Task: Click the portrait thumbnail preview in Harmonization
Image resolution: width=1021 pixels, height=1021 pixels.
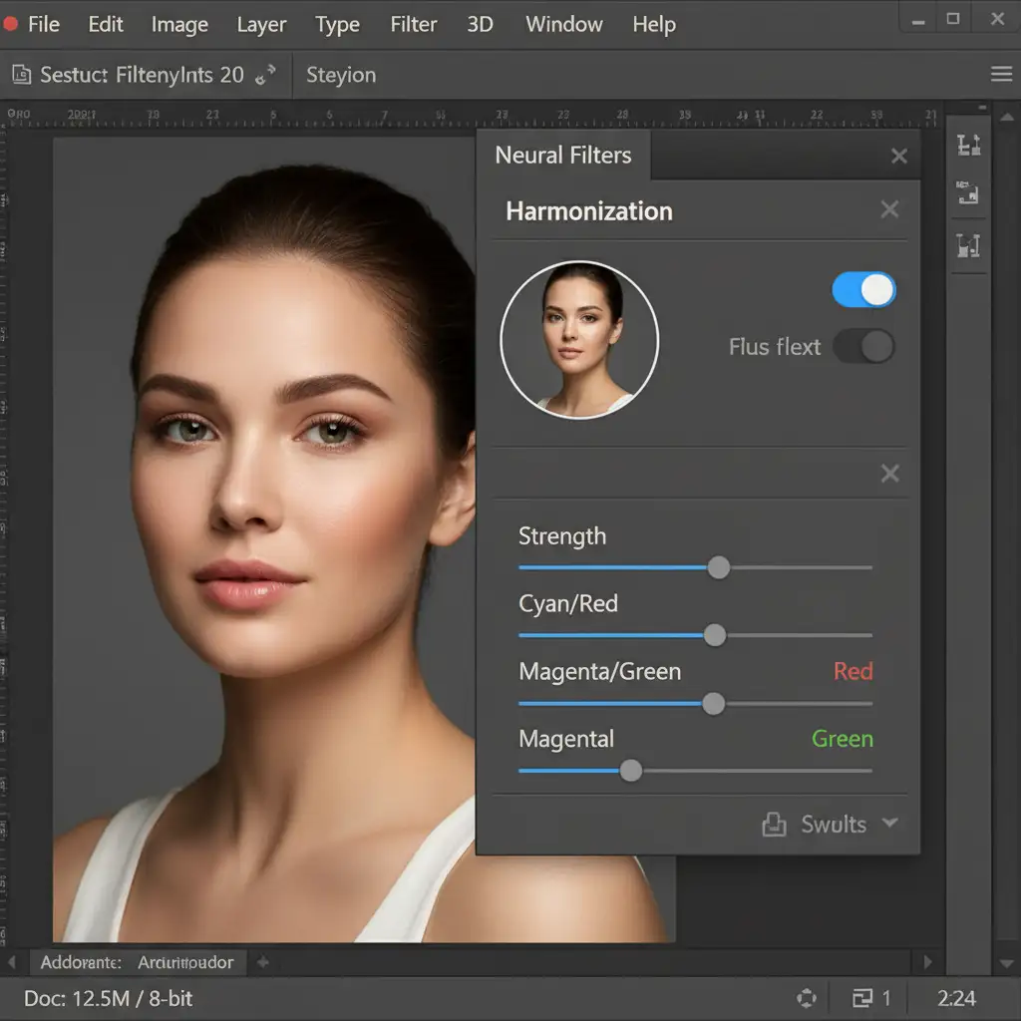Action: click(x=579, y=340)
